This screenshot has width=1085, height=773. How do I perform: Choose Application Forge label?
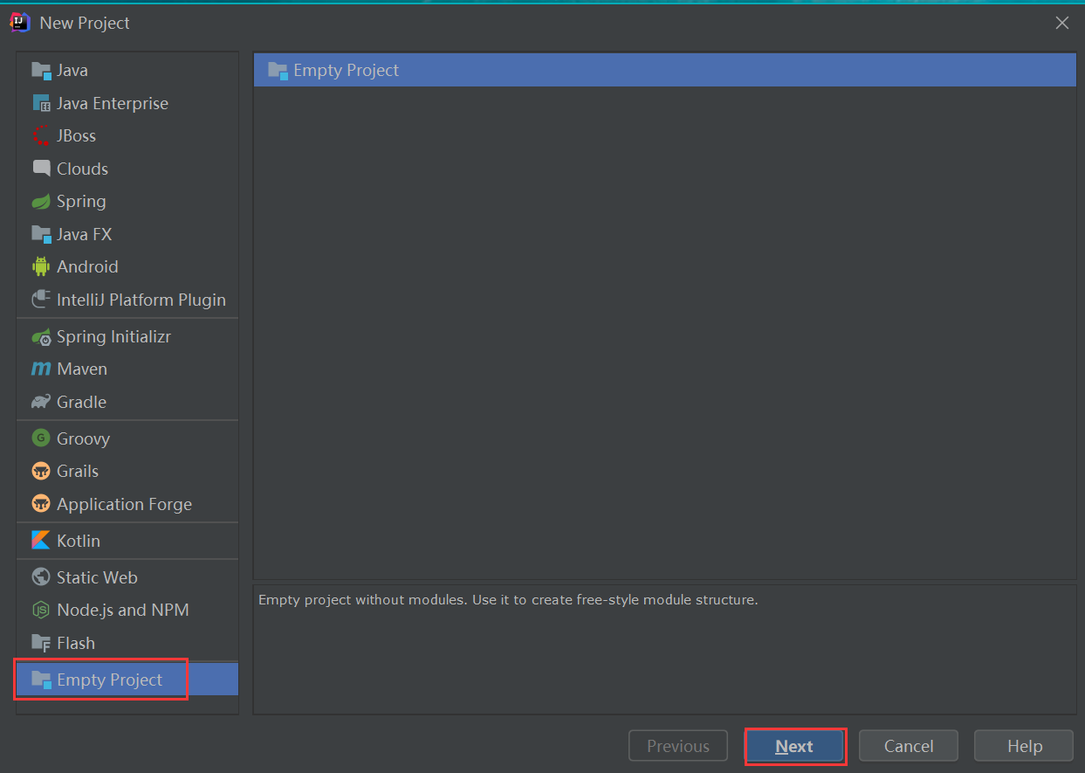point(125,504)
